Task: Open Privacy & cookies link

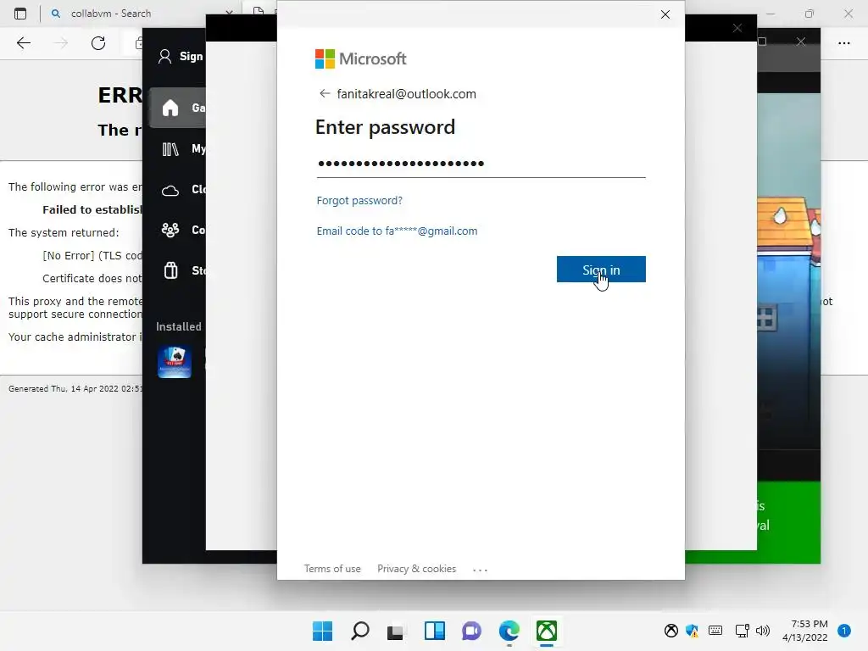Action: coord(416,569)
